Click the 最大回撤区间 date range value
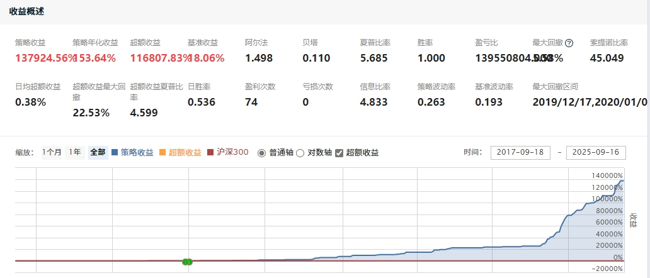The image size is (650, 278). pyautogui.click(x=590, y=102)
